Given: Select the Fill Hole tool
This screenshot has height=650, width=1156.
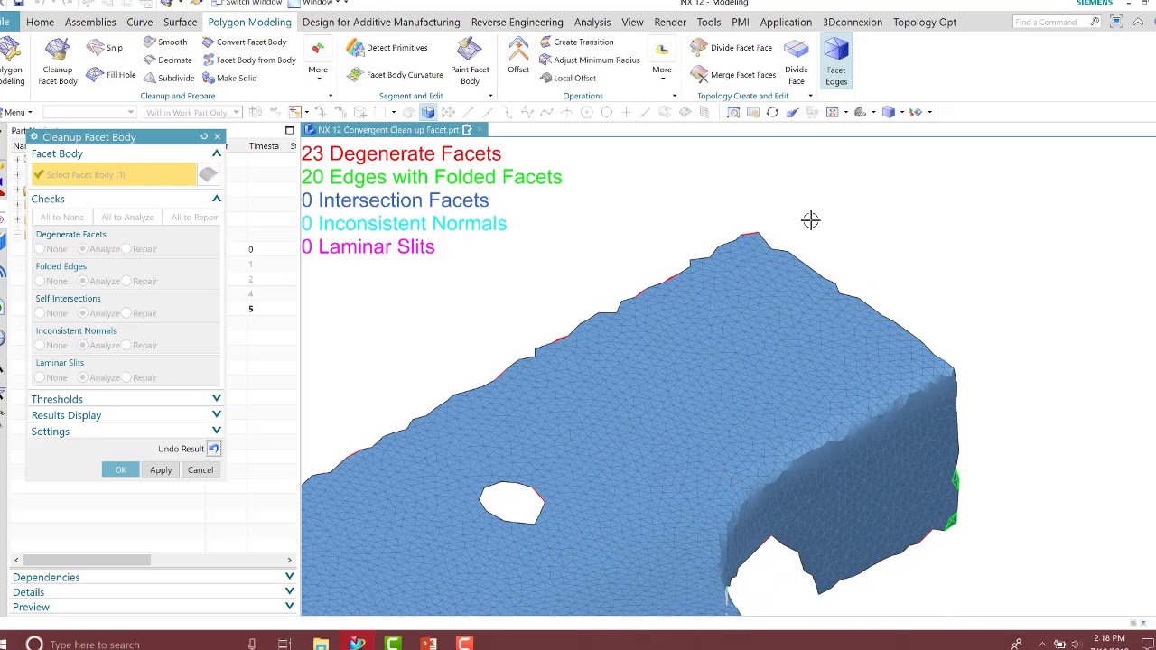Looking at the screenshot, I should point(111,75).
